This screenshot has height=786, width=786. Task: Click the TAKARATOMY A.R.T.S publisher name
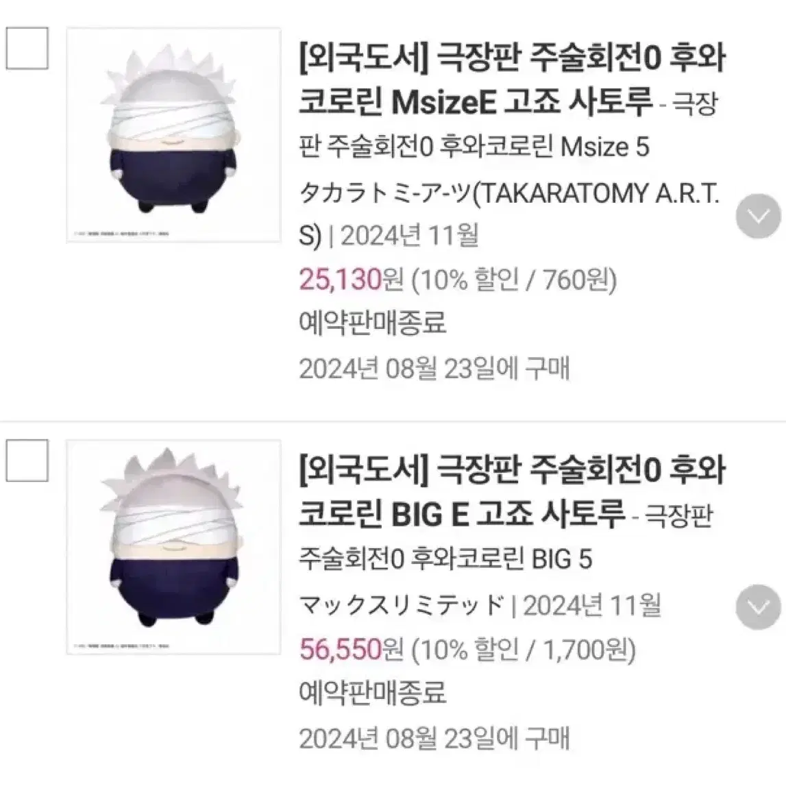coord(509,214)
